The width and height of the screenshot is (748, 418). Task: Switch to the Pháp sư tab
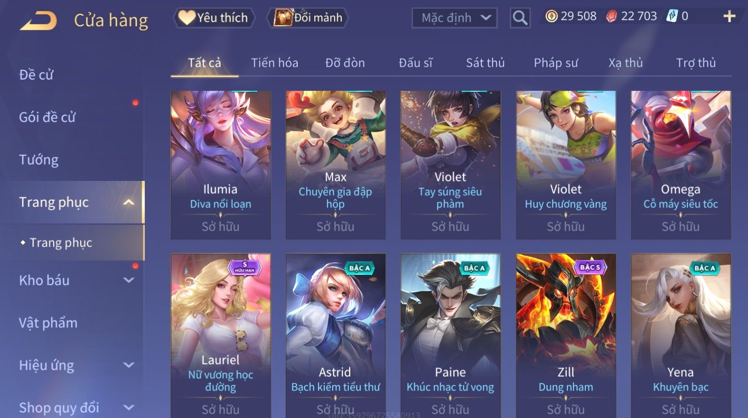(556, 63)
